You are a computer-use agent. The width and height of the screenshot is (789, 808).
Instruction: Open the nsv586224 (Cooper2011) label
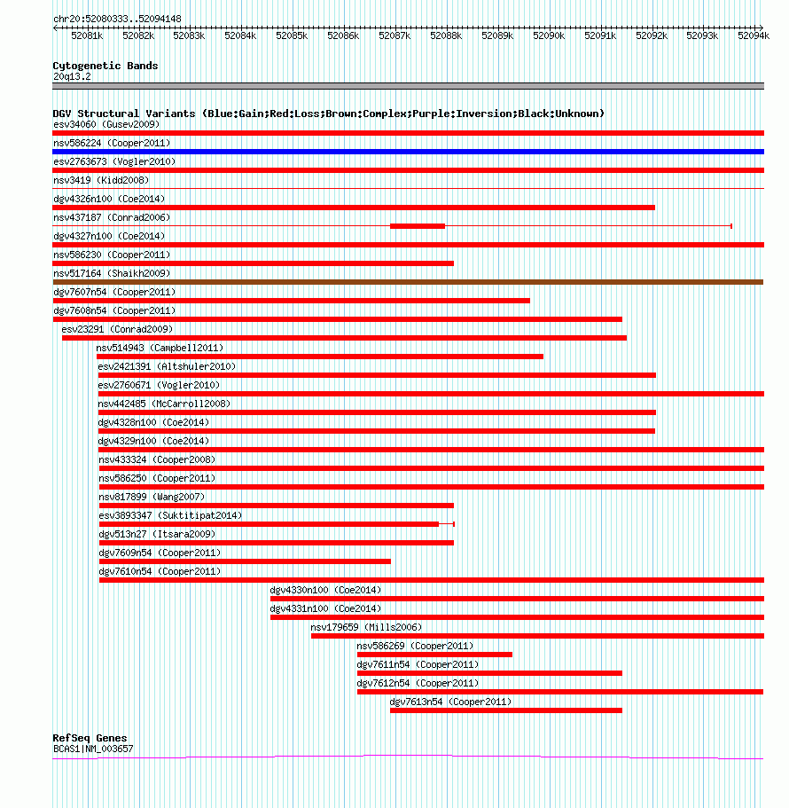tap(112, 143)
